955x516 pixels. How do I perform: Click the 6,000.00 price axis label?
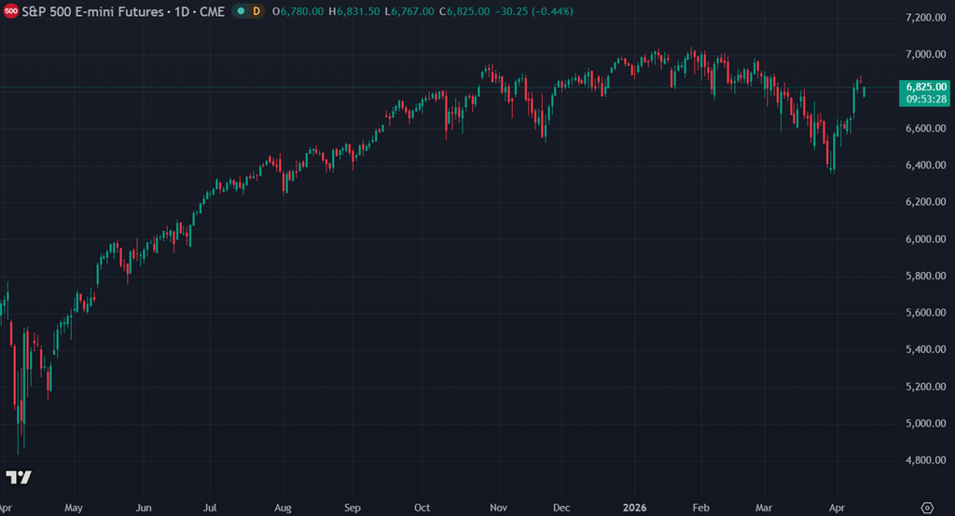pos(925,239)
